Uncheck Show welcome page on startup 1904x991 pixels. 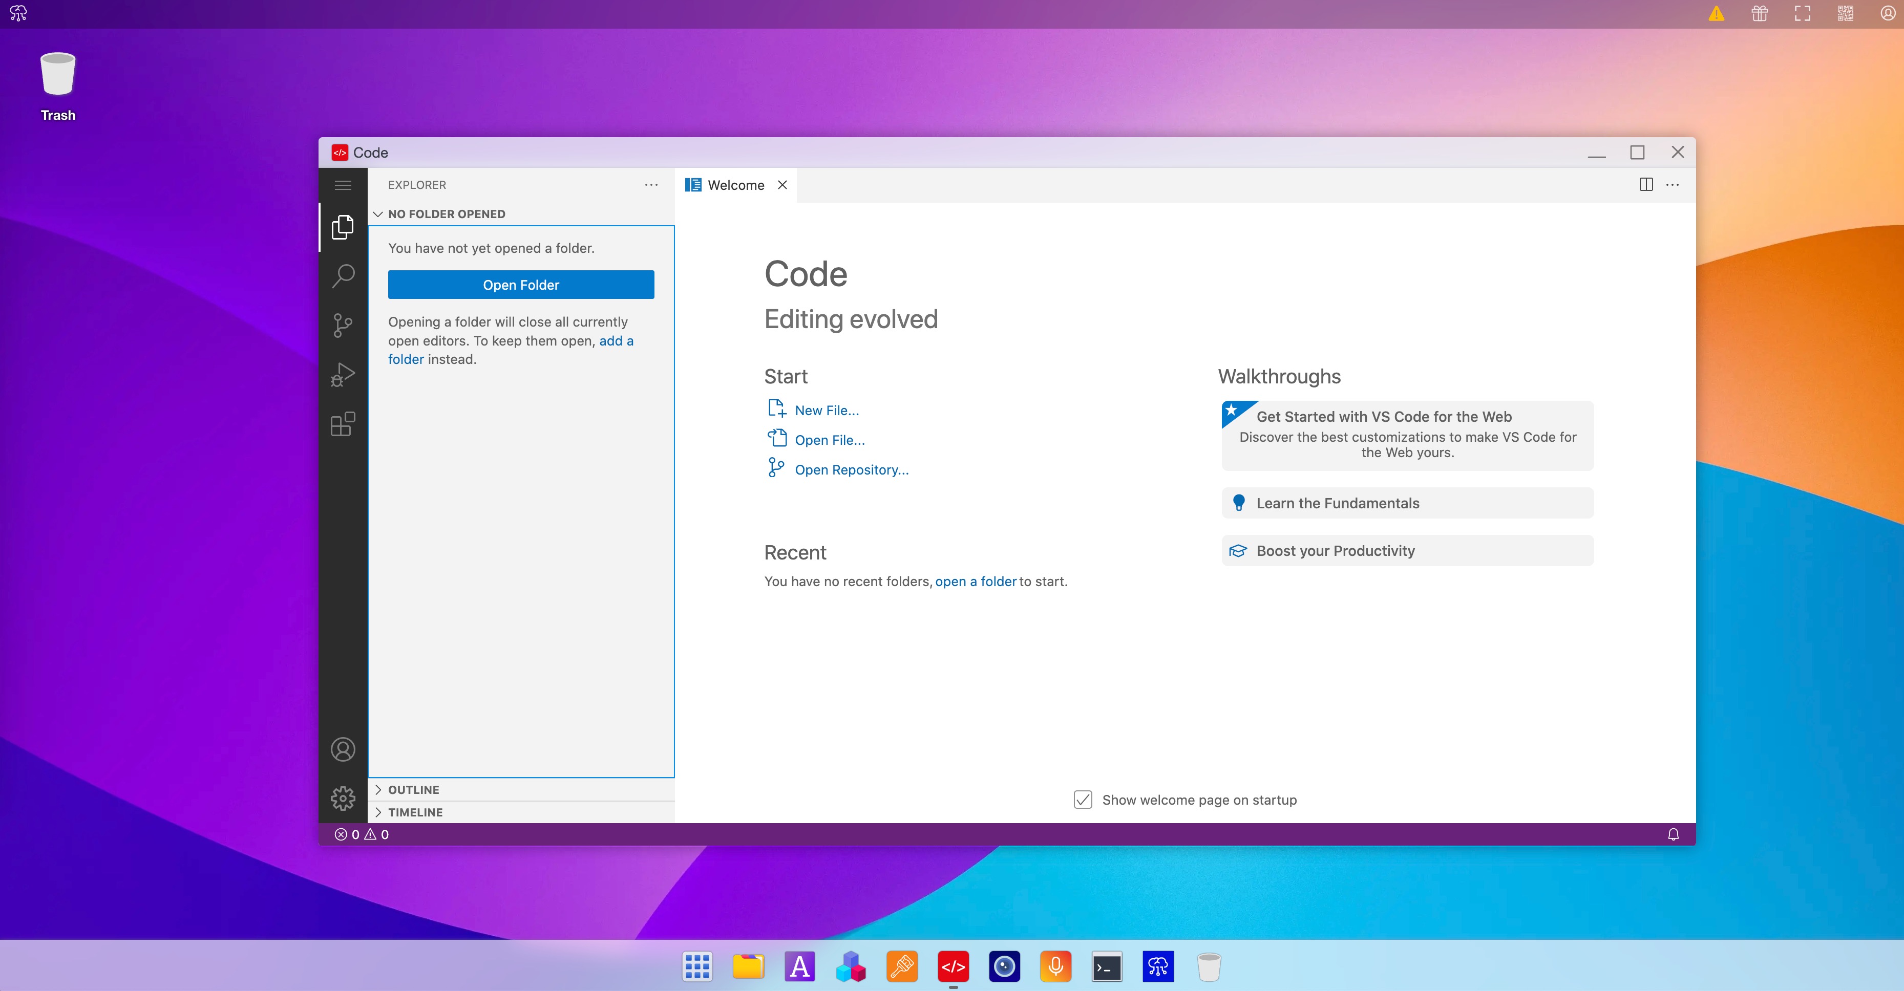click(x=1083, y=800)
